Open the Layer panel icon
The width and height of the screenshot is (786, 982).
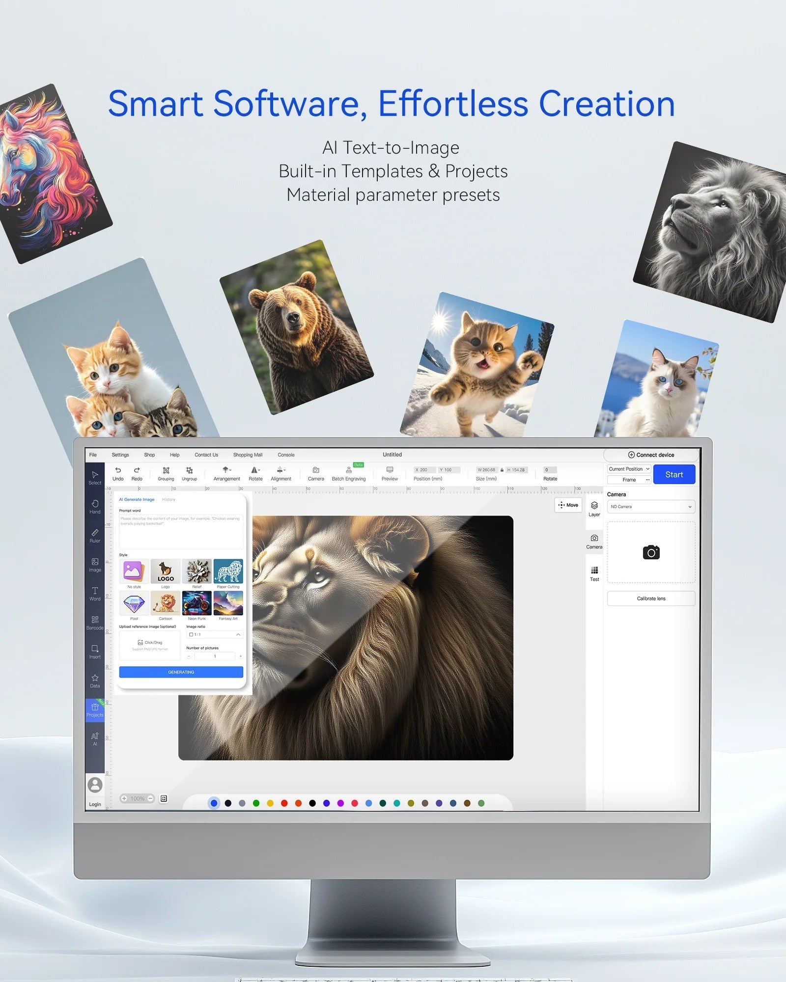point(594,508)
